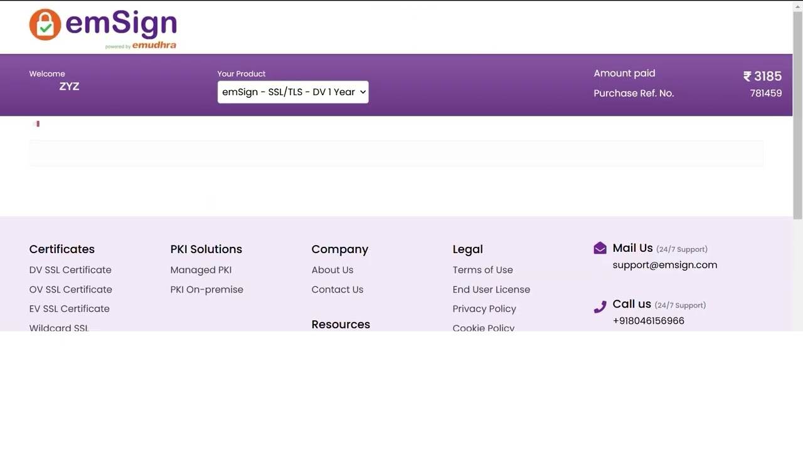Click the Amount paid label
Image resolution: width=803 pixels, height=451 pixels.
[624, 73]
